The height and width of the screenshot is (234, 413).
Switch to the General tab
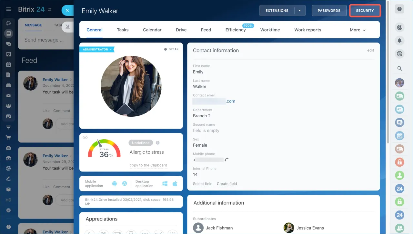pos(95,30)
